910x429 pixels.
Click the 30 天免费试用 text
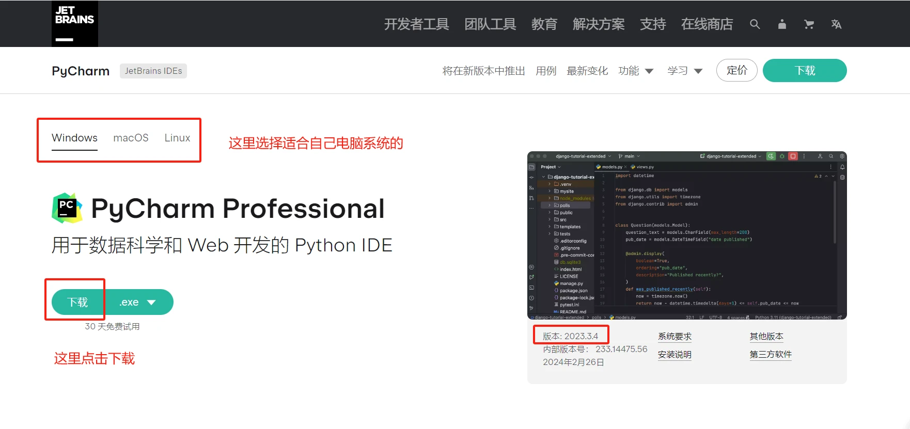(x=112, y=327)
